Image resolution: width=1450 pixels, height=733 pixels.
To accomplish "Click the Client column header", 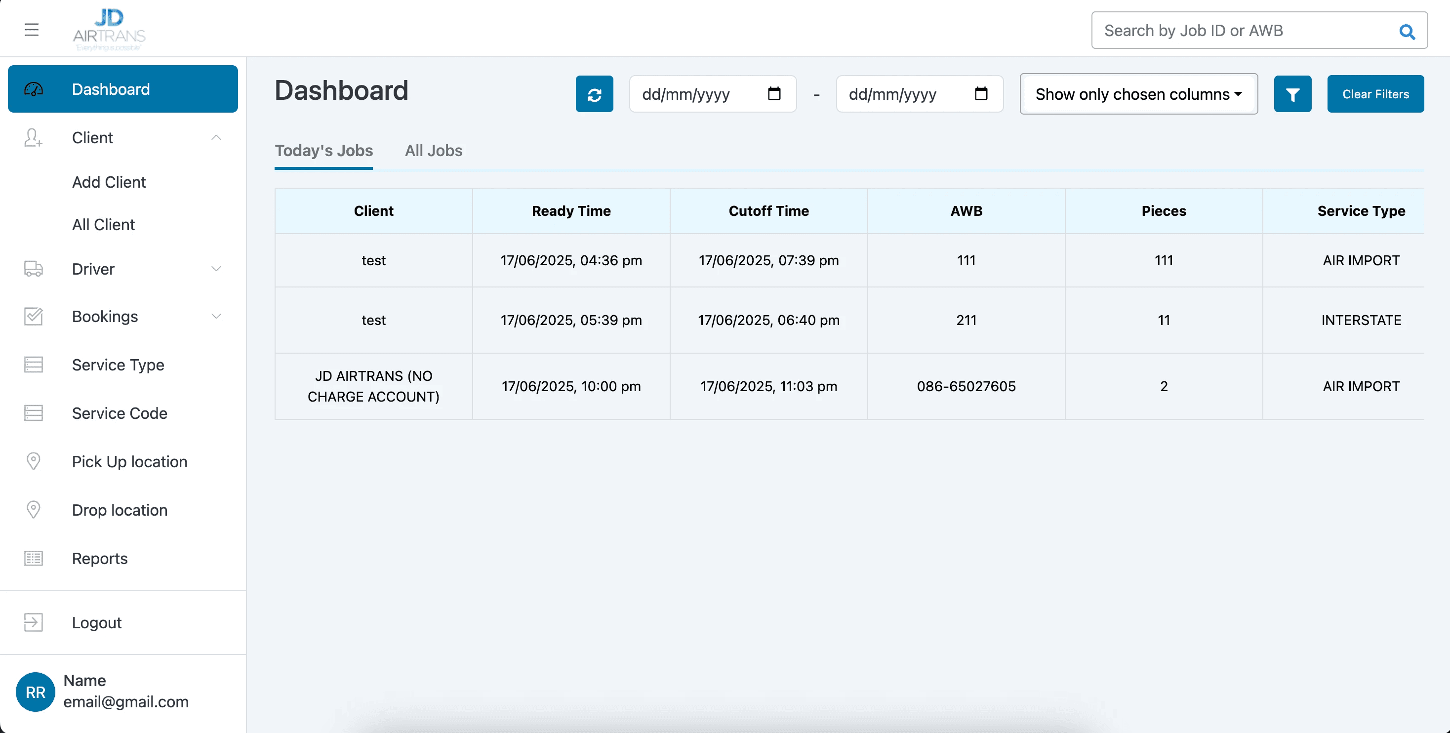I will pos(373,210).
